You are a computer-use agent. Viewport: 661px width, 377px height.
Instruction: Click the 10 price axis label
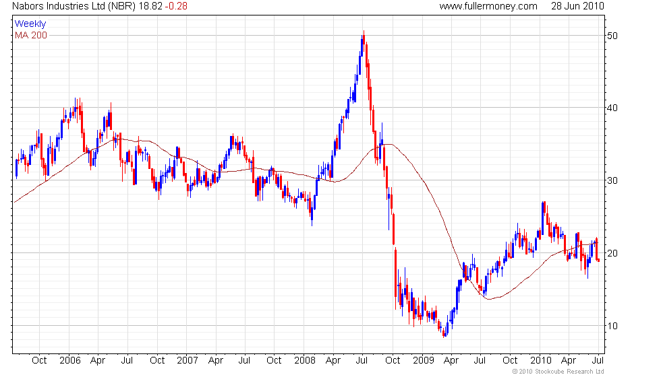pos(612,326)
